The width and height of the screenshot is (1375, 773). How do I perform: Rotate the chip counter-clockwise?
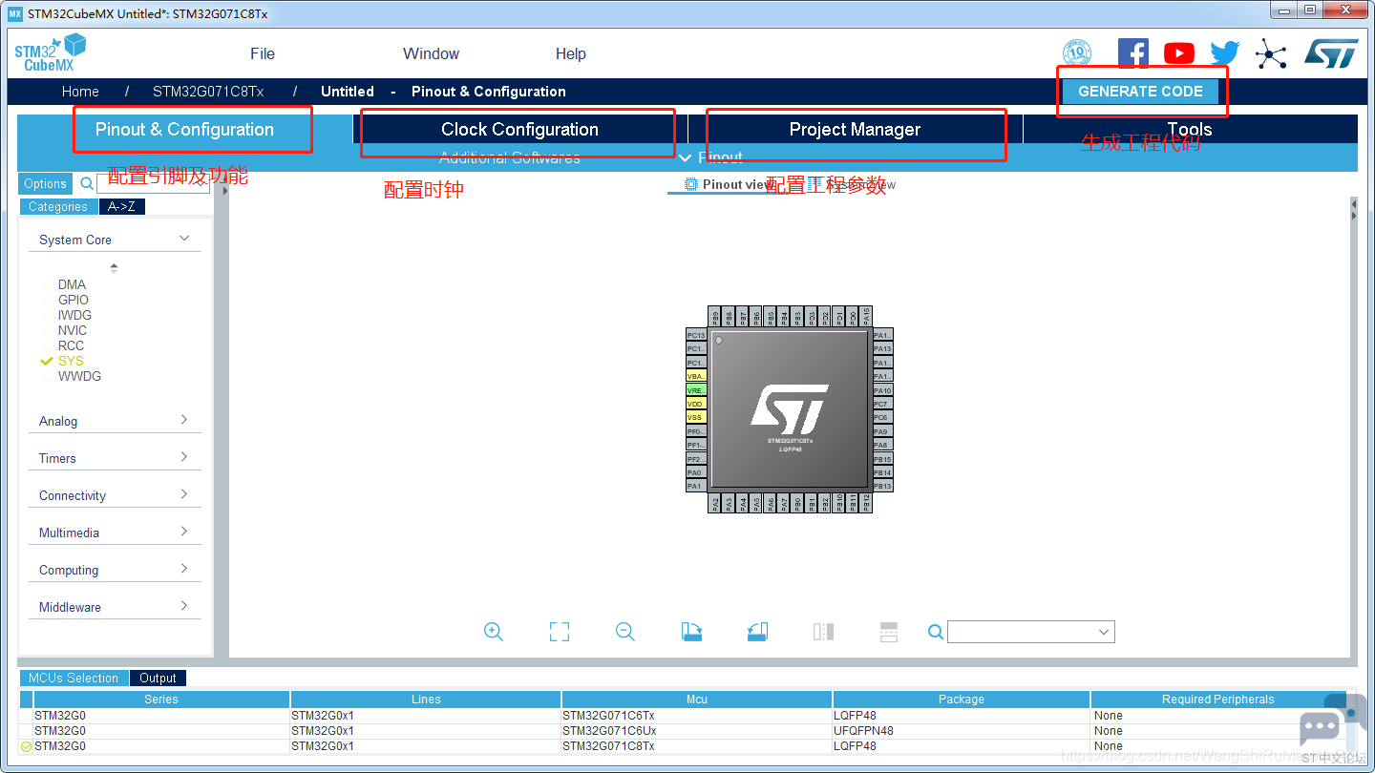(757, 632)
